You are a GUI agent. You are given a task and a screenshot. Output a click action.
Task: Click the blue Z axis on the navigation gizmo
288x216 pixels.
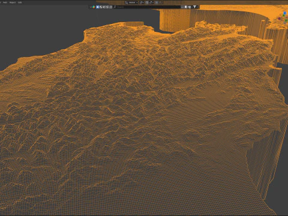point(285,13)
